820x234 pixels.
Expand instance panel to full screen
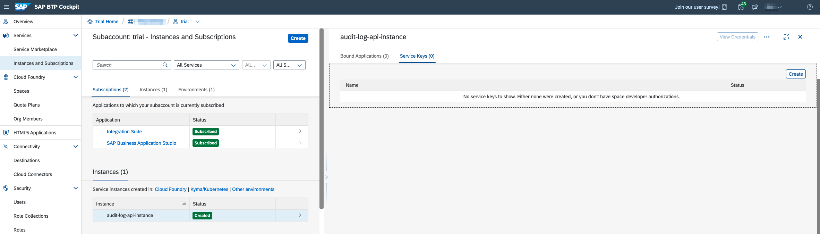pyautogui.click(x=786, y=37)
